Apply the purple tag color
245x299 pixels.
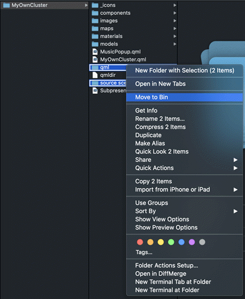click(192, 242)
